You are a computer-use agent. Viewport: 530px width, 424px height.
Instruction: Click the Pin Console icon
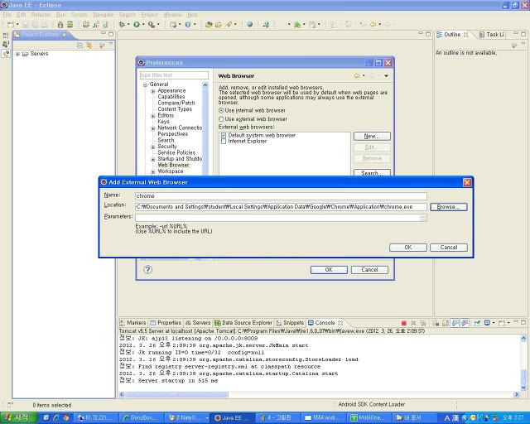[x=477, y=323]
